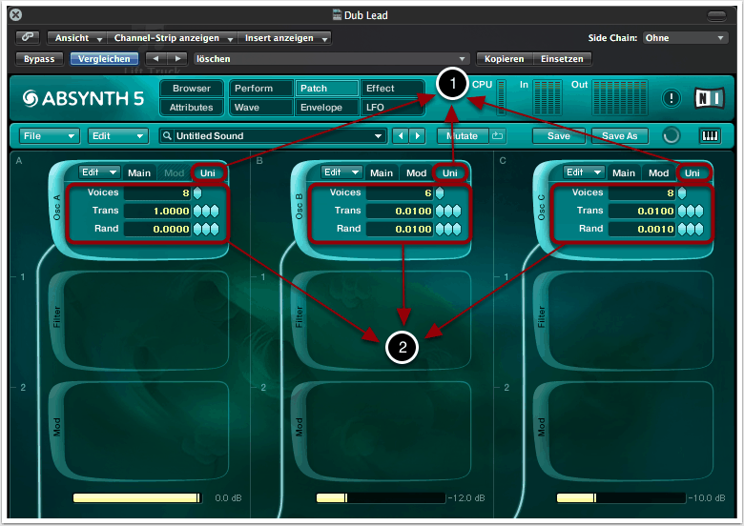
Task: Switch to the Envelope tab
Action: click(x=321, y=108)
